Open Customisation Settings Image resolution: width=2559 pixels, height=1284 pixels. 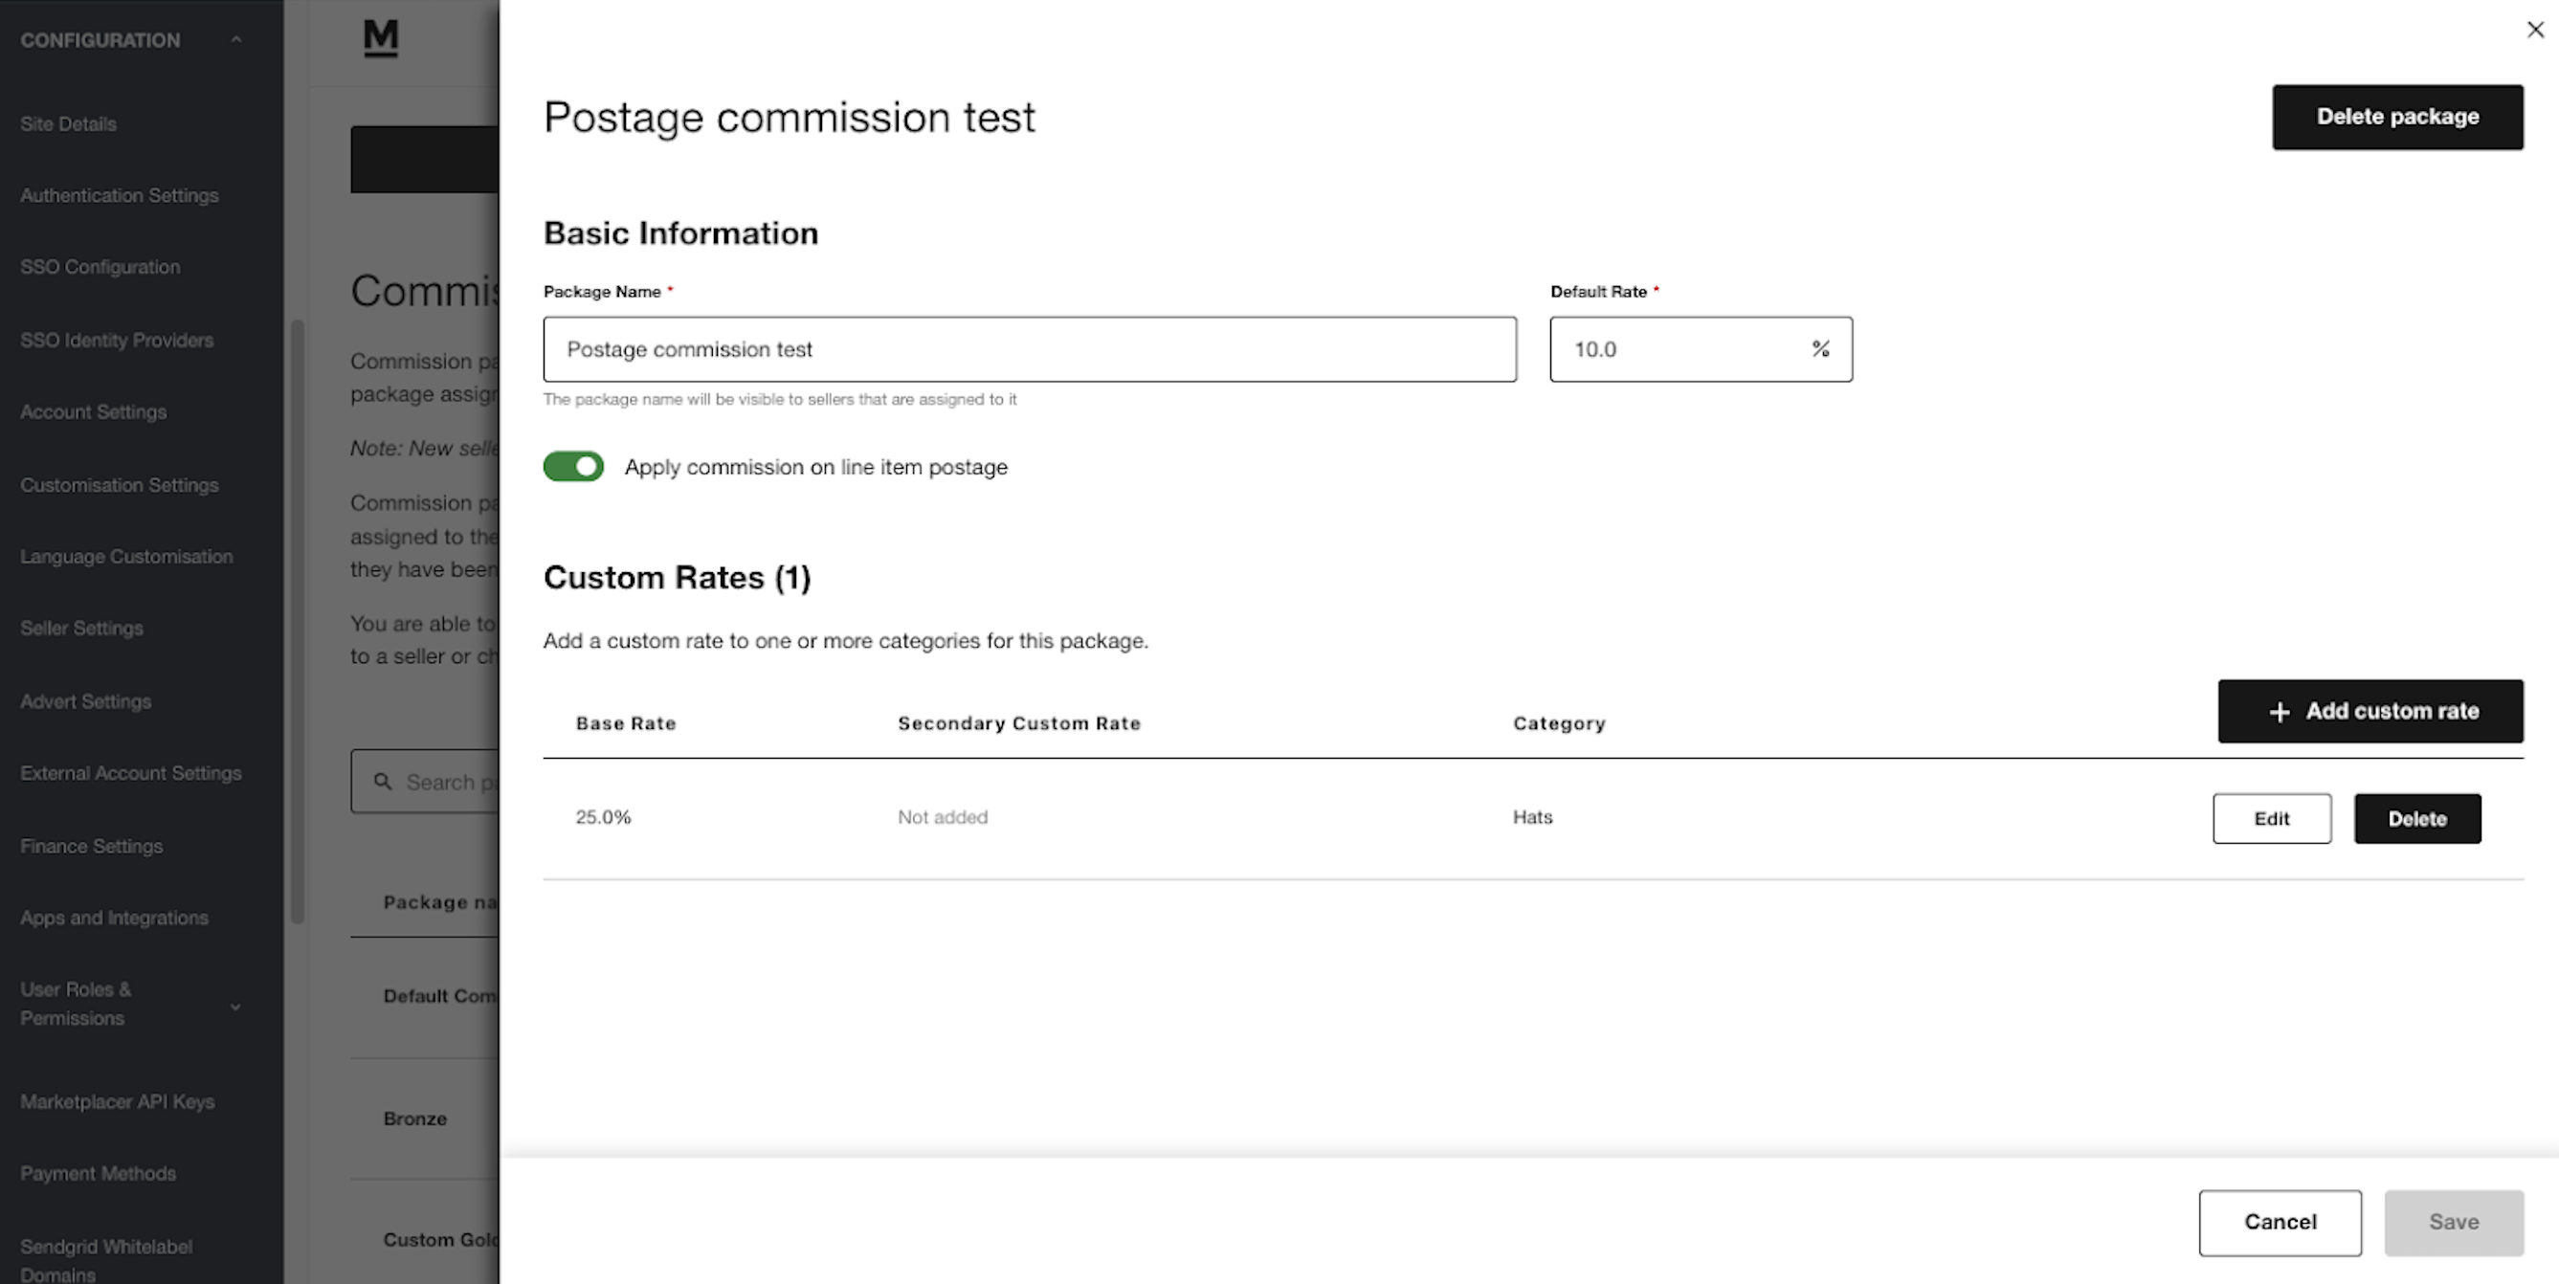point(120,484)
